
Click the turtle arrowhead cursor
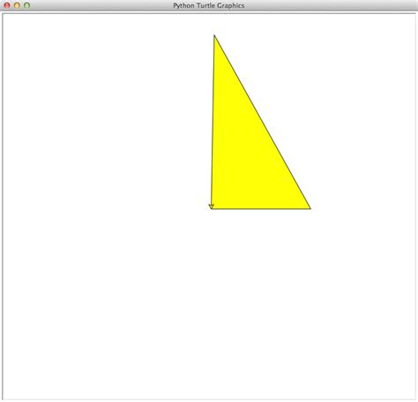click(212, 206)
